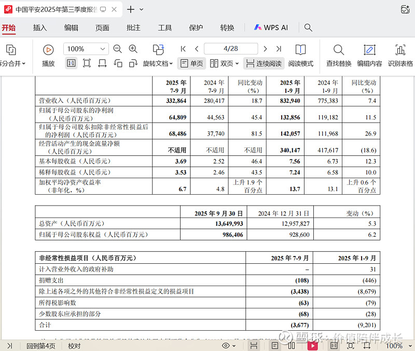415x351 pixels.
Task: Go to next page arrow
Action: [x=265, y=49]
